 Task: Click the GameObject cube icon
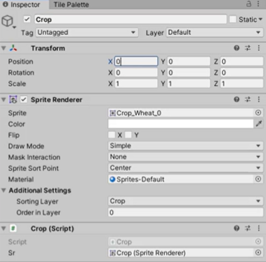(8, 21)
